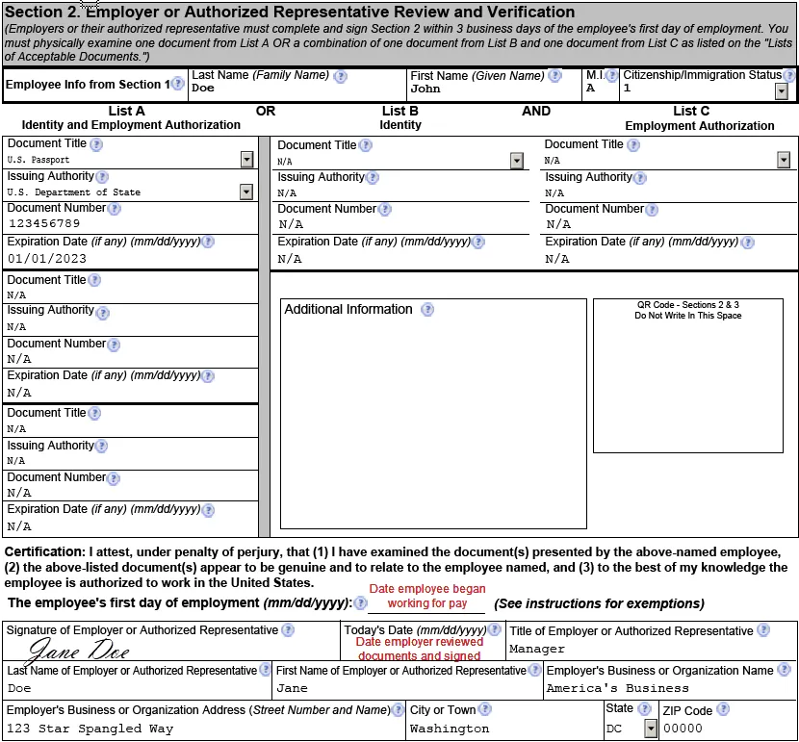
Task: Open the List A Document Title dropdown
Action: click(x=245, y=157)
